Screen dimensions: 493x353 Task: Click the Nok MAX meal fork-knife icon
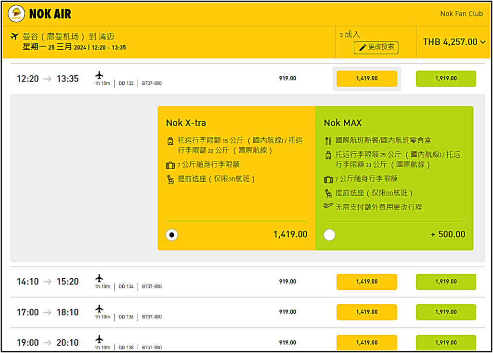pyautogui.click(x=328, y=141)
